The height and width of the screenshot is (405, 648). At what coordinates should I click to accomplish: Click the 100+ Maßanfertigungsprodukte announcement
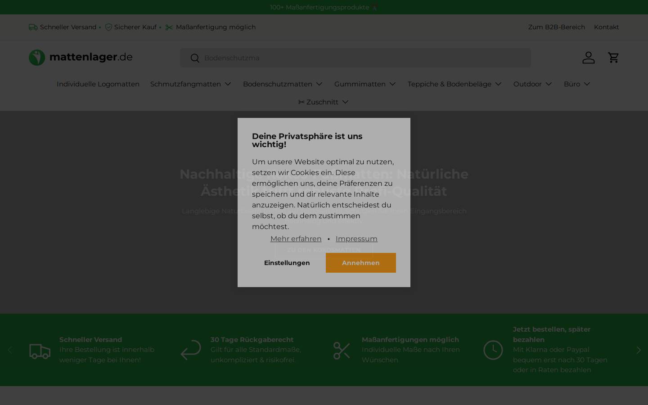tap(324, 7)
